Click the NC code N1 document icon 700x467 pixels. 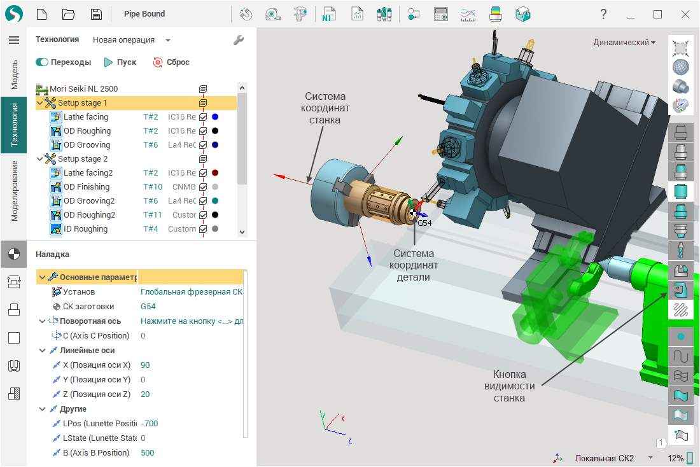tap(329, 14)
